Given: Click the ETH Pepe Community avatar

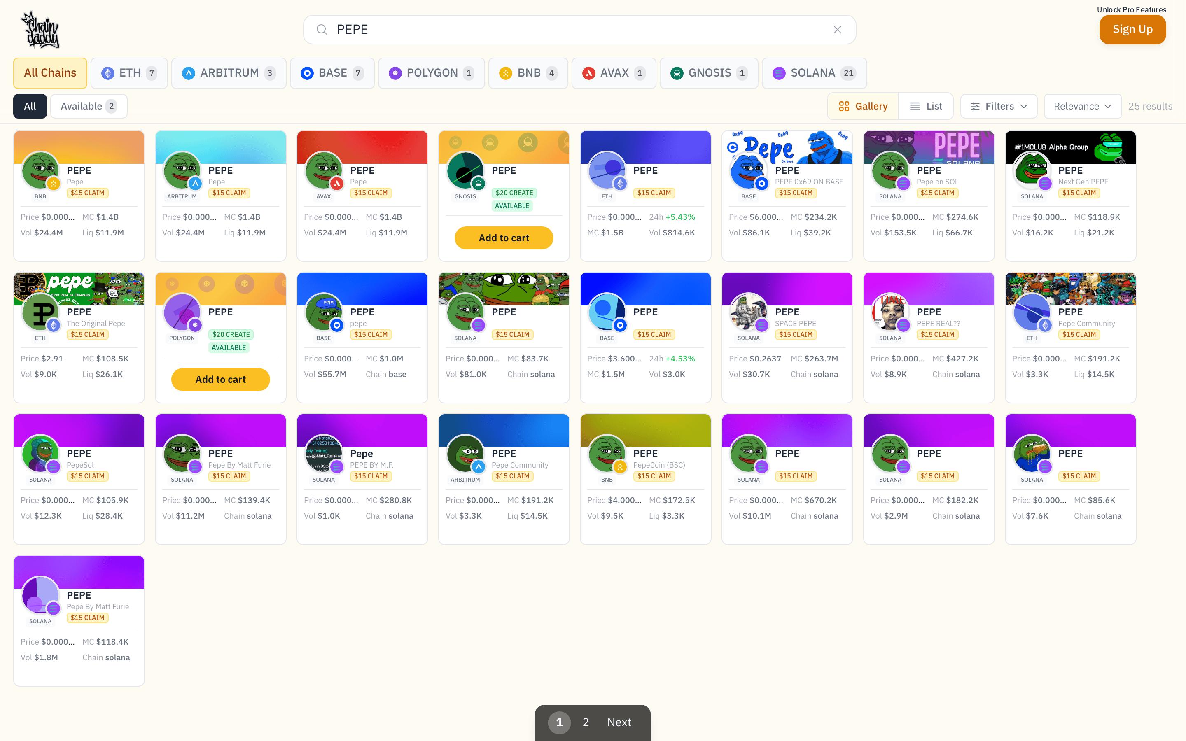Looking at the screenshot, I should 1032,312.
